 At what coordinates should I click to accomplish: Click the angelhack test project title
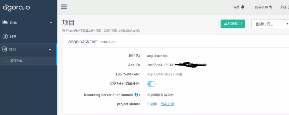coord(83,42)
